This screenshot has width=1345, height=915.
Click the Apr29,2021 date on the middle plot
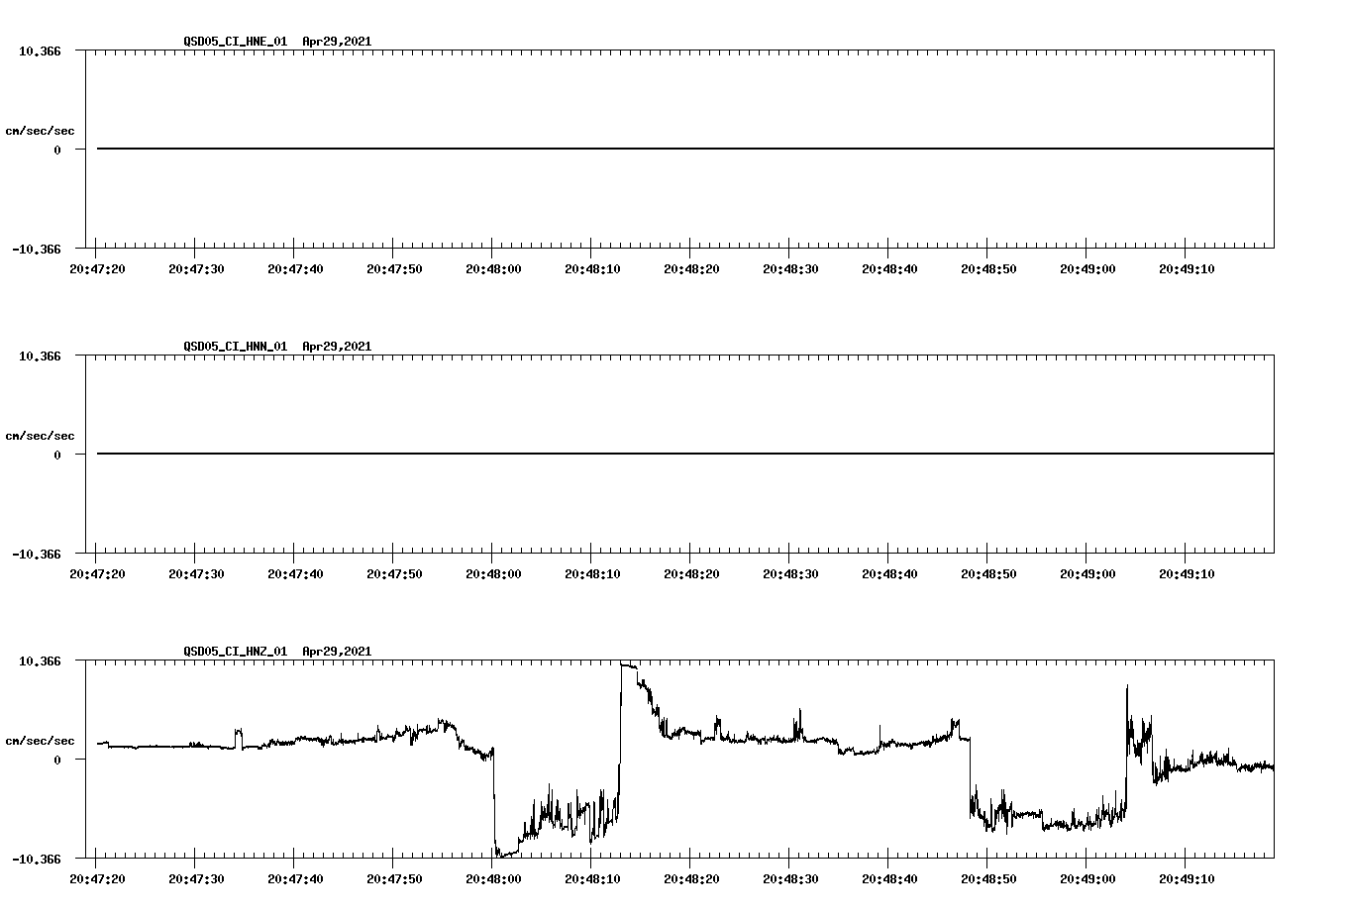click(336, 348)
